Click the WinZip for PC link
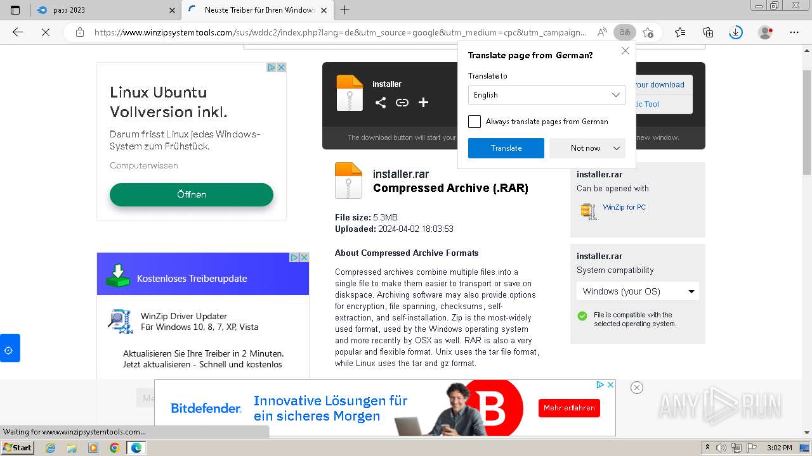Image resolution: width=812 pixels, height=456 pixels. pos(624,207)
